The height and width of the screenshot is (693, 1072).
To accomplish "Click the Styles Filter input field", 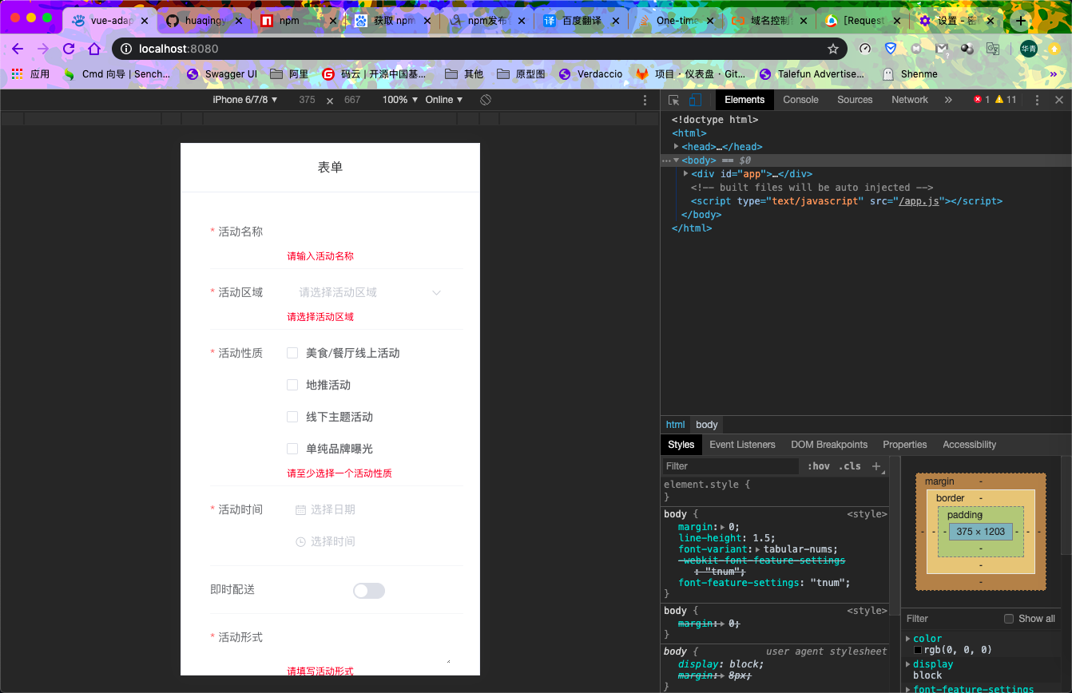I will (730, 466).
